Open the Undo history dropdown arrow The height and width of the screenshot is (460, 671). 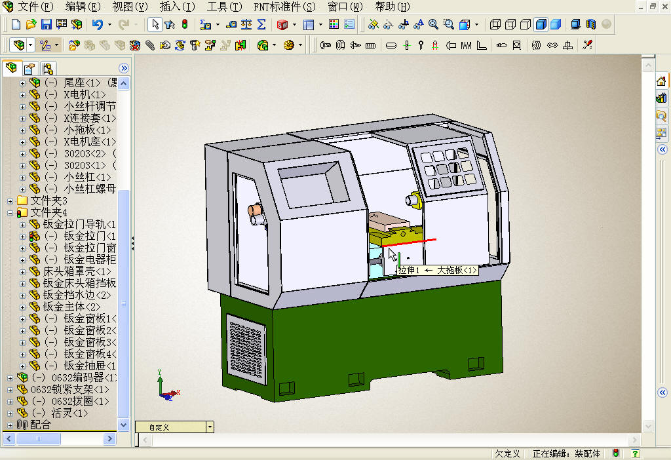[109, 24]
